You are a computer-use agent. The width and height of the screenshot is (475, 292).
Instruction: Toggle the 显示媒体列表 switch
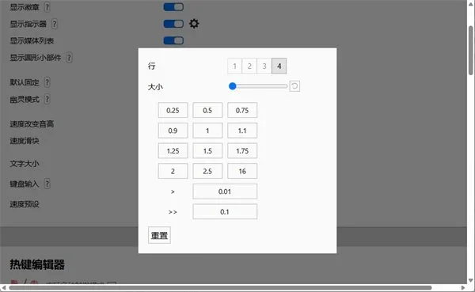point(173,40)
